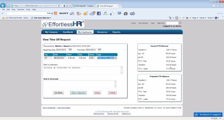The image size is (224, 120).
Task: Open the Reports navigation tab
Action: click(x=116, y=32)
